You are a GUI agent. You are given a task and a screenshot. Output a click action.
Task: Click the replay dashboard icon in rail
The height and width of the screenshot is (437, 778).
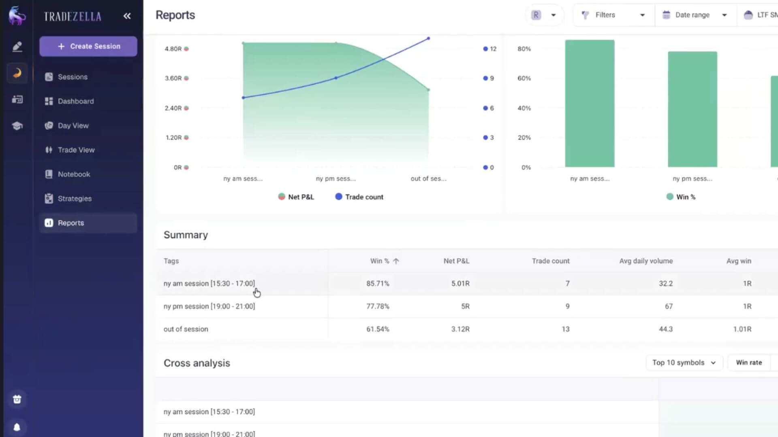17,100
